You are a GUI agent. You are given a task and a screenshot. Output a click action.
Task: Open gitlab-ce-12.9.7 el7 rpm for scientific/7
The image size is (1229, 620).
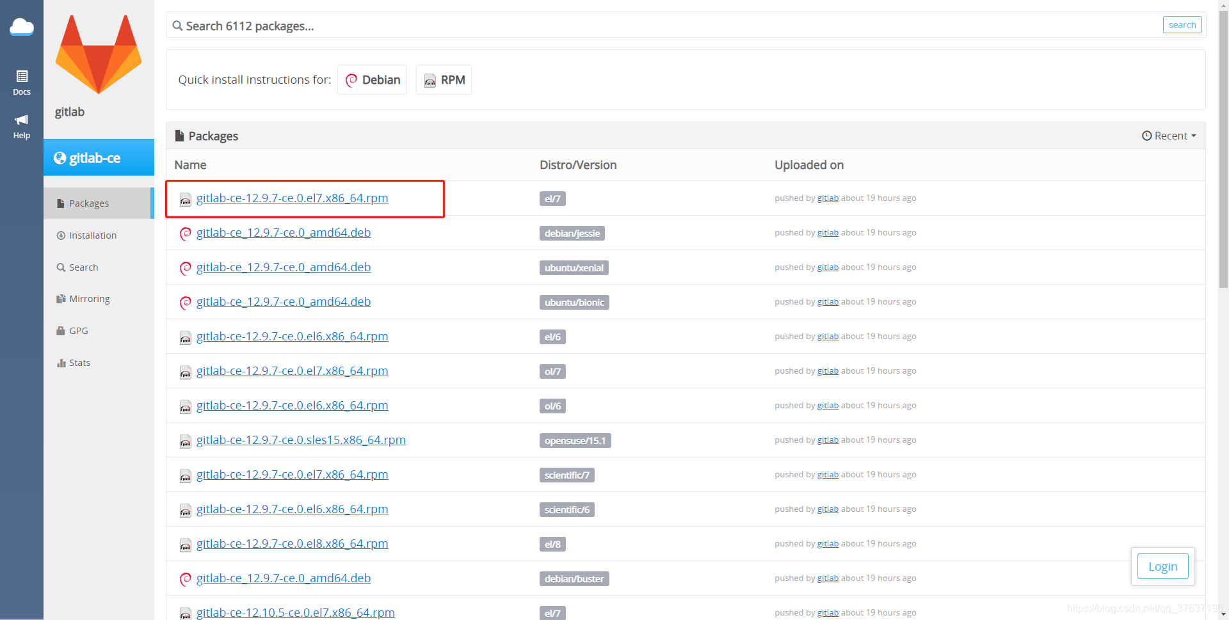pyautogui.click(x=292, y=475)
